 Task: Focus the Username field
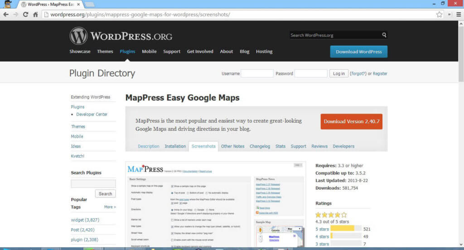coord(257,73)
